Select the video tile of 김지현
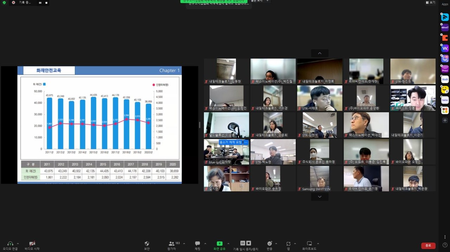450x252 pixels. (x=226, y=179)
